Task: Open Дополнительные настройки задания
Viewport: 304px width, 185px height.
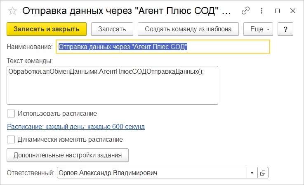Action: point(68,155)
